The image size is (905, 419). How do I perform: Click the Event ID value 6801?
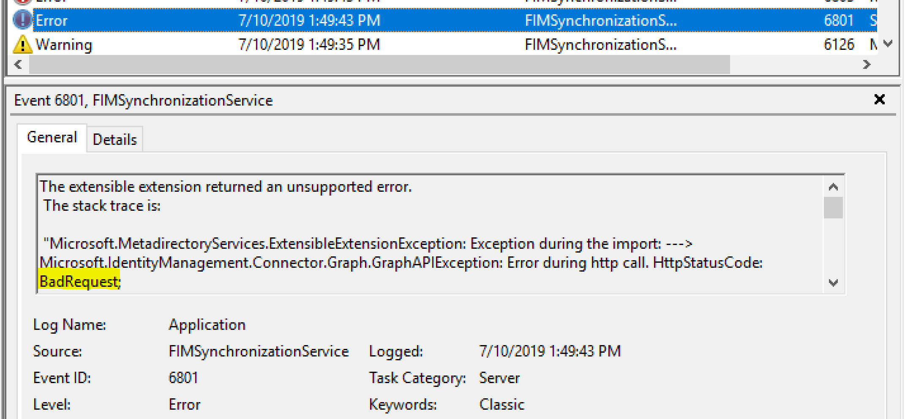point(183,378)
